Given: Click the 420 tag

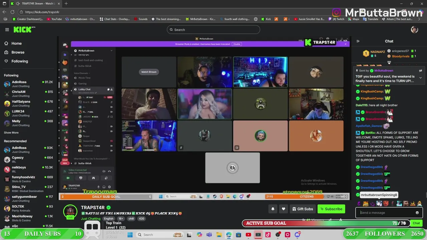Looking at the screenshot, I should click(x=141, y=219).
